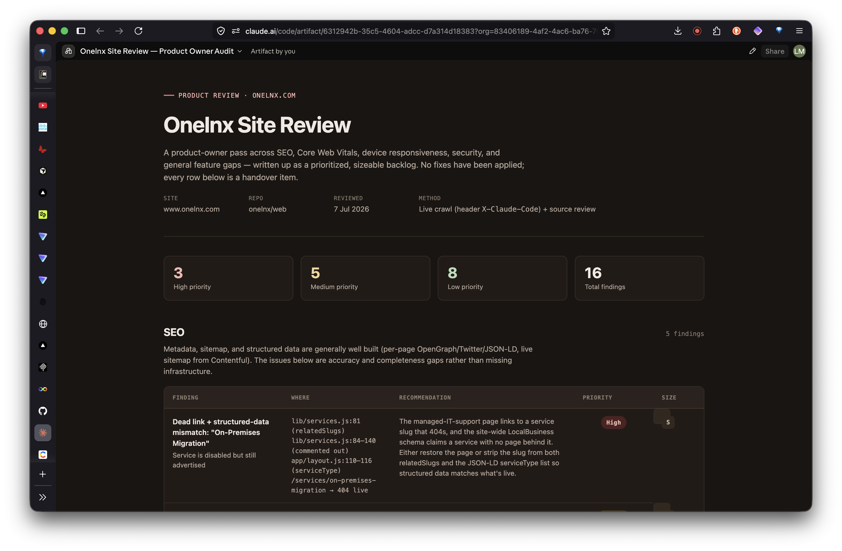Click the 3 High priority summary card

[228, 278]
